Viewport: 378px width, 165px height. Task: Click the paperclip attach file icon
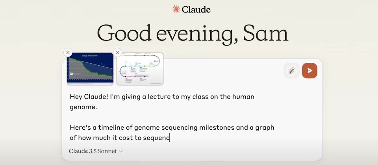[x=291, y=71]
